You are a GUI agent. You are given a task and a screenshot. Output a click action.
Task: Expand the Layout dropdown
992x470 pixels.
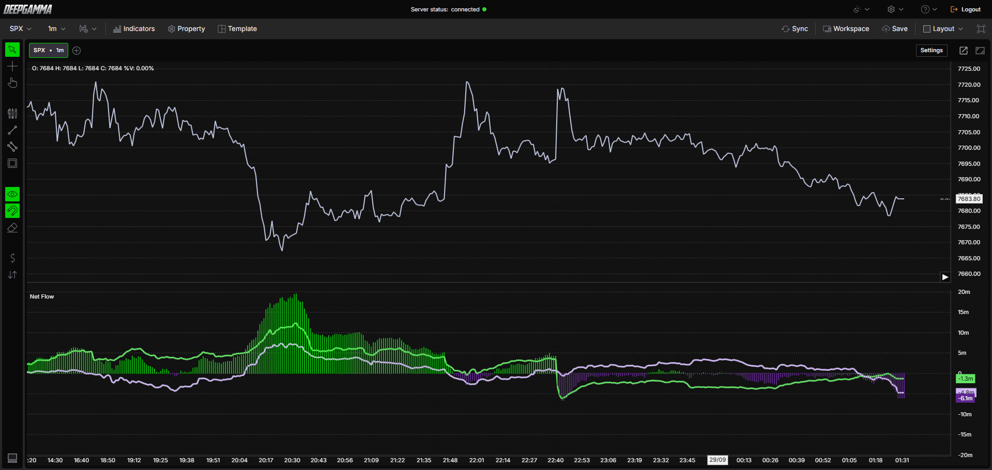943,29
